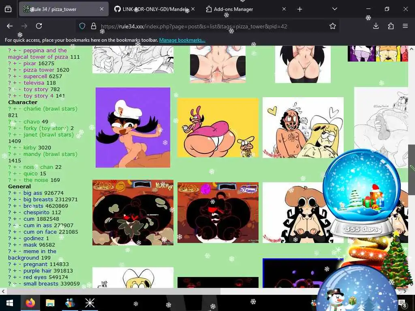
Task: Close the Add-ons Manager tab
Action: (284, 9)
